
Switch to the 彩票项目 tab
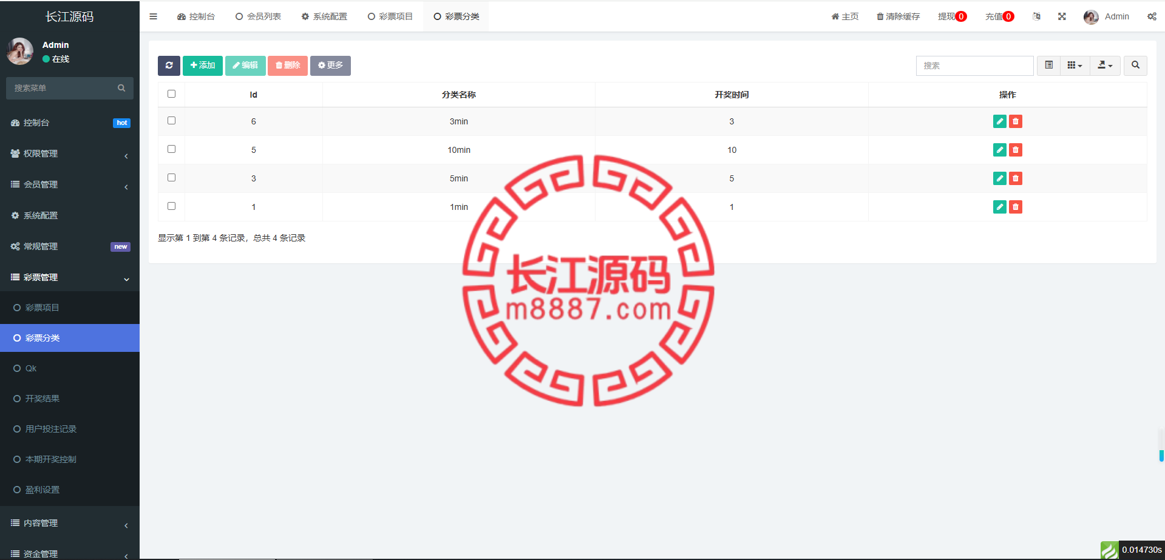tap(390, 16)
